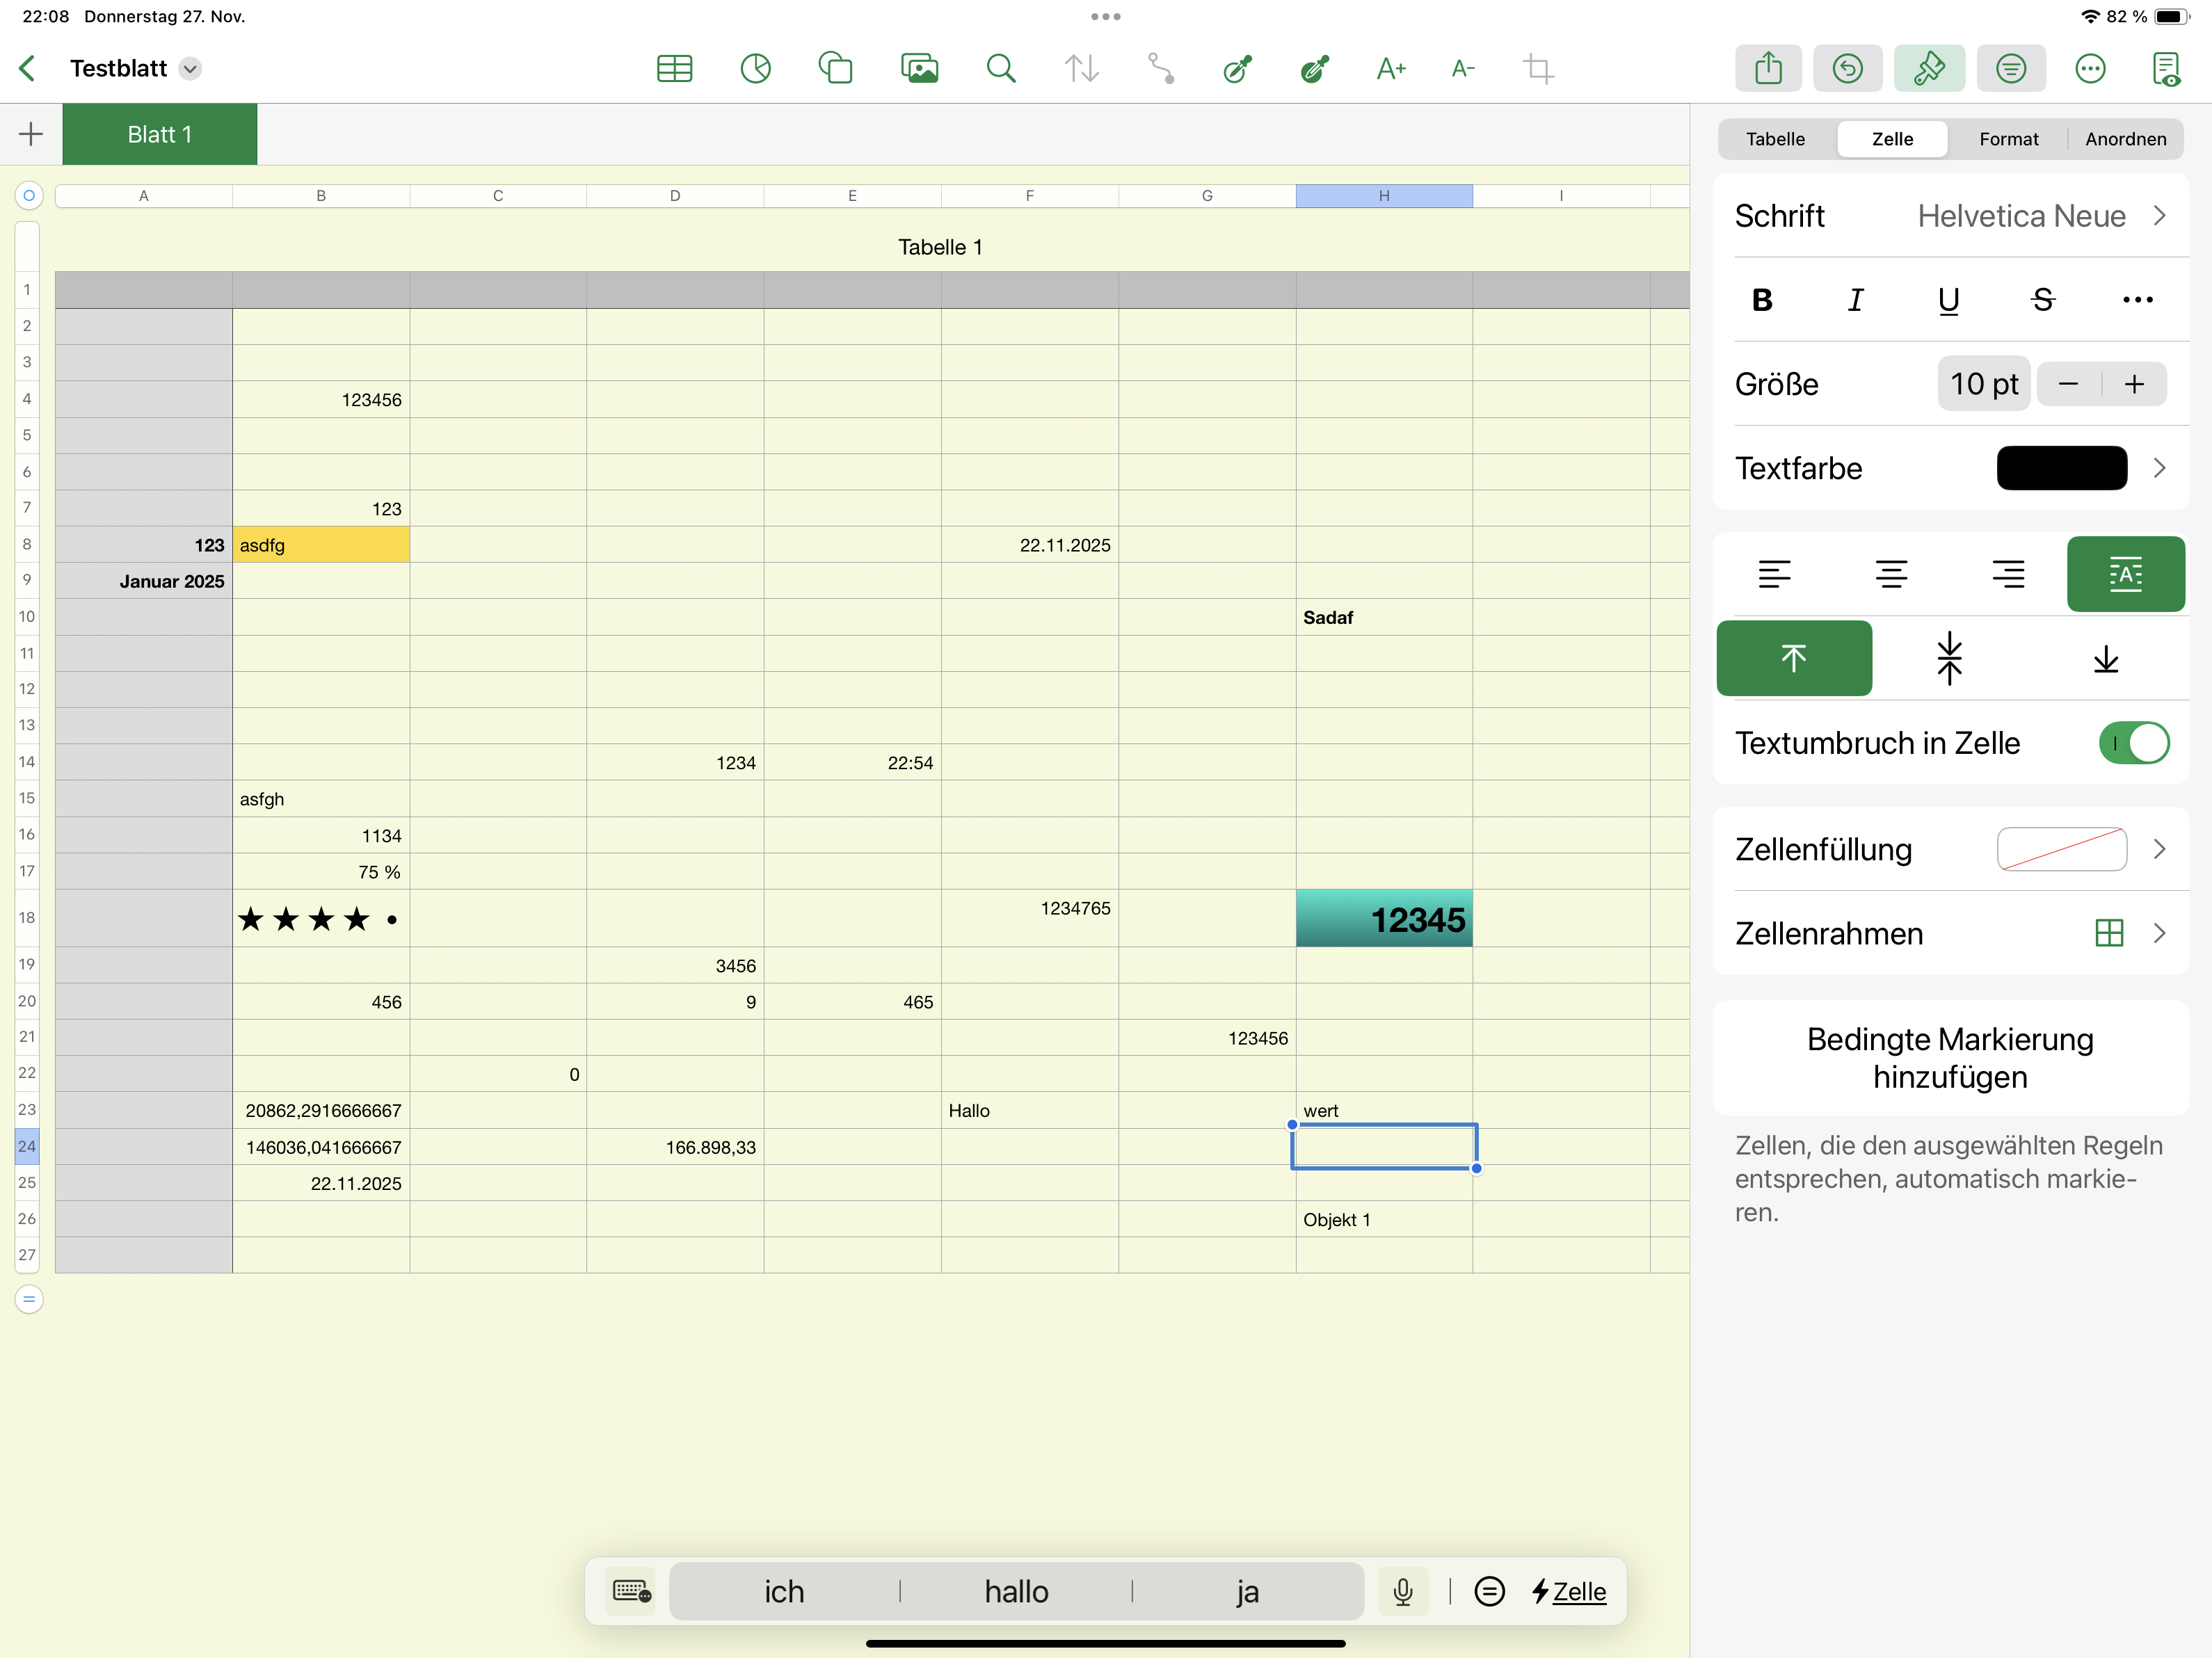The height and width of the screenshot is (1658, 2212).
Task: Expand the Schrift Helvetica Neue chevron
Action: (x=2159, y=216)
